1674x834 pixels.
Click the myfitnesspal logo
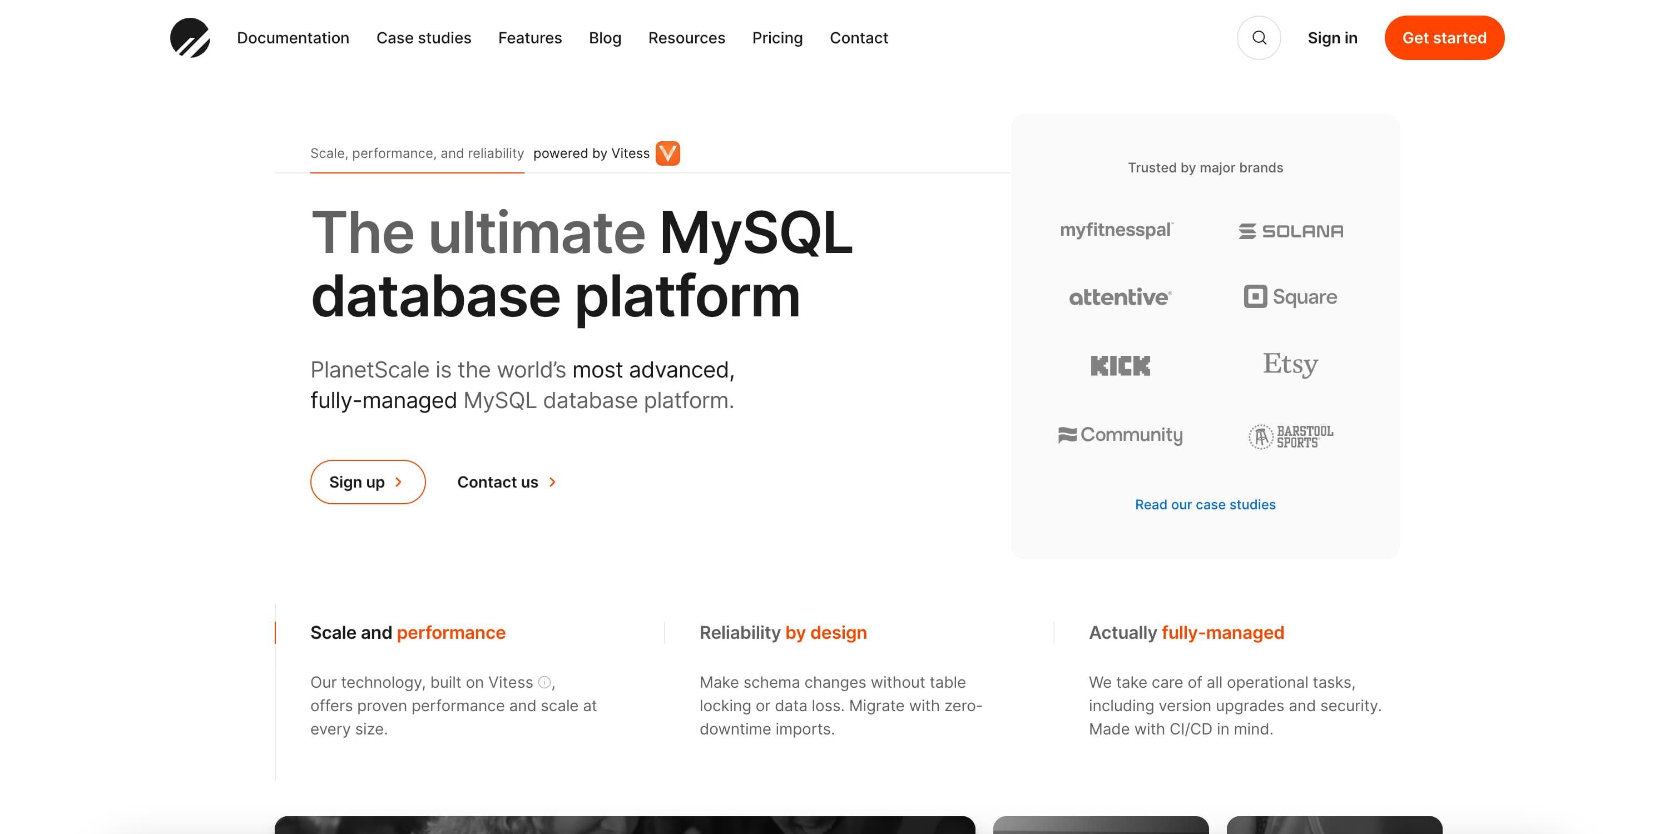click(x=1116, y=230)
